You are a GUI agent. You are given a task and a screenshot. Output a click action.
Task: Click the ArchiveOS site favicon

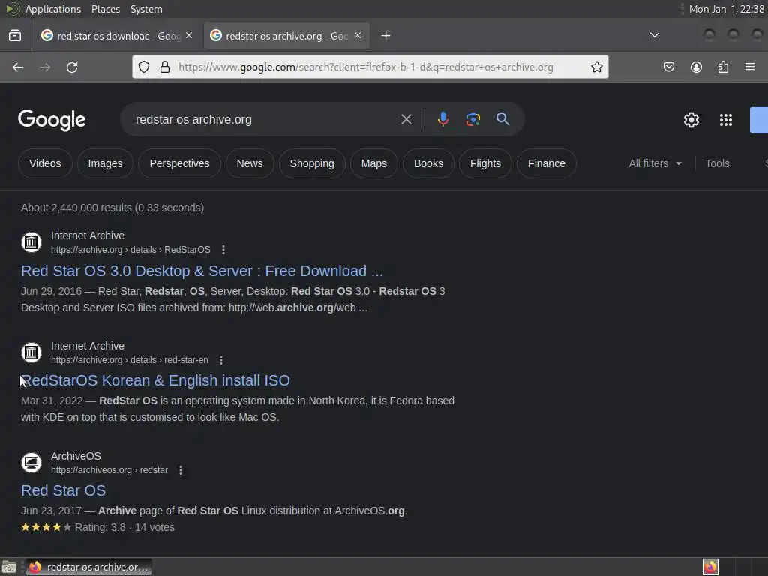(31, 462)
